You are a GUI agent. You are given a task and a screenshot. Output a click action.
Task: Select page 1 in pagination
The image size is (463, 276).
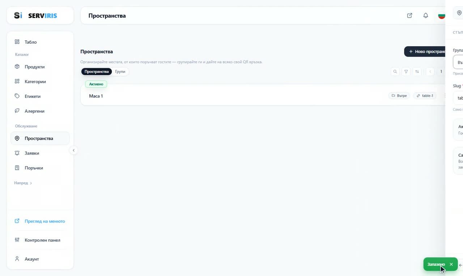tap(441, 72)
